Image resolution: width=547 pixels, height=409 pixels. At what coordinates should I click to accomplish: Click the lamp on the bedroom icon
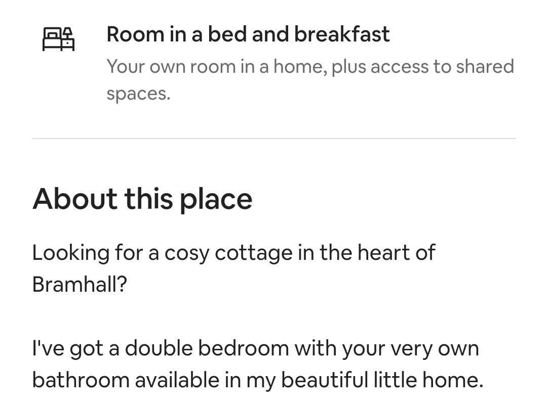coord(68,33)
